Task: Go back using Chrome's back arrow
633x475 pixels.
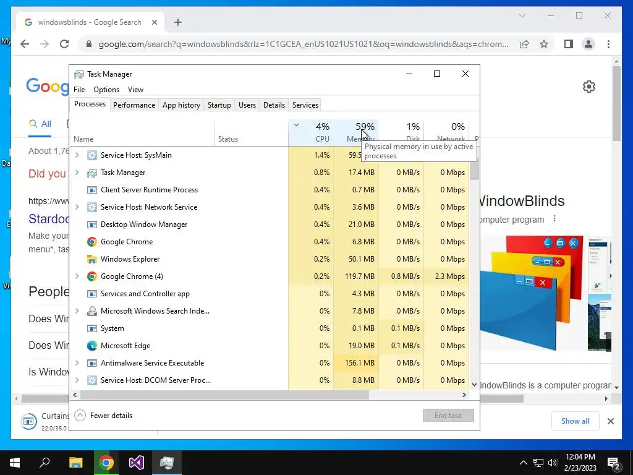Action: coord(25,44)
